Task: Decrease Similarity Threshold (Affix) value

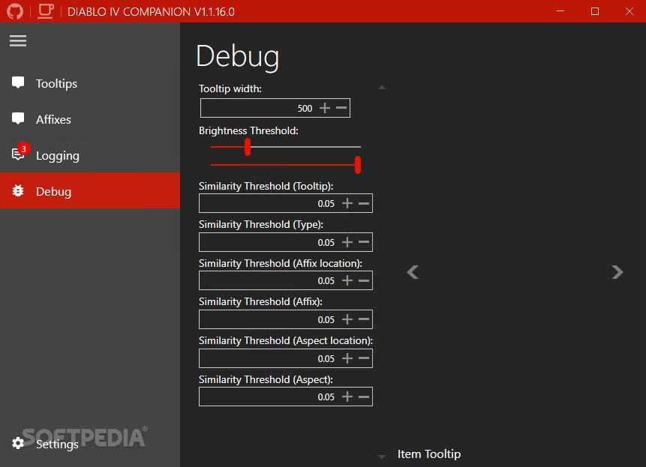Action: (364, 319)
